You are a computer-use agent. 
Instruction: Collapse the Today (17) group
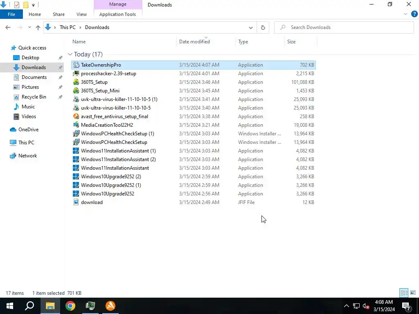click(70, 54)
